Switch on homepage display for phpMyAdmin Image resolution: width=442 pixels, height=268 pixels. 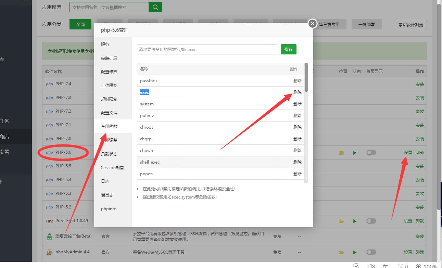point(371,252)
